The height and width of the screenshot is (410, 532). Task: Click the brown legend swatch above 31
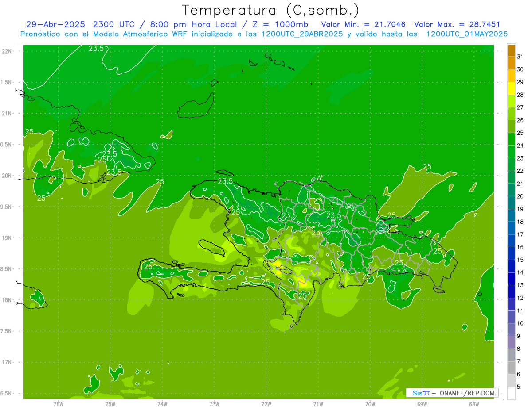[511, 50]
